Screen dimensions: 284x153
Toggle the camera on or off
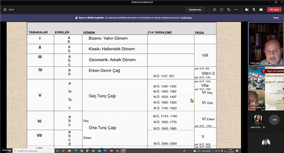pos(247,9)
